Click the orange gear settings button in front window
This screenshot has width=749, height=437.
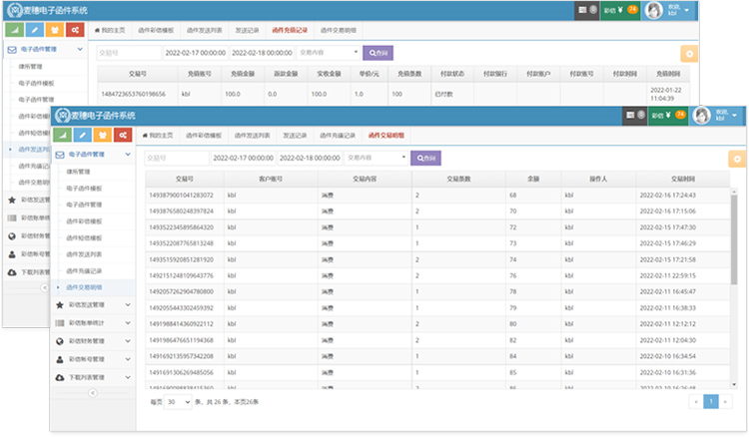[735, 158]
